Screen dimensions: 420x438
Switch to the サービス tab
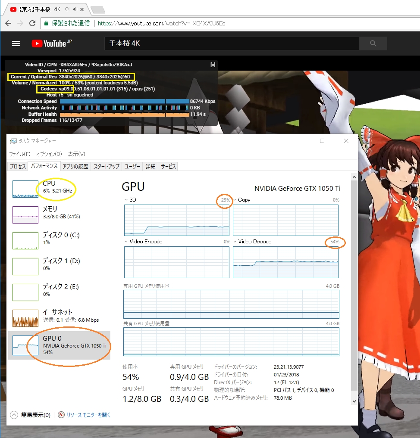[x=168, y=166]
